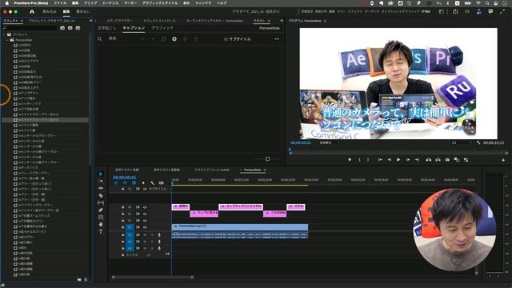Screen dimensions: 512x288
Task: Select the Slip tool
Action: [x=101, y=202]
